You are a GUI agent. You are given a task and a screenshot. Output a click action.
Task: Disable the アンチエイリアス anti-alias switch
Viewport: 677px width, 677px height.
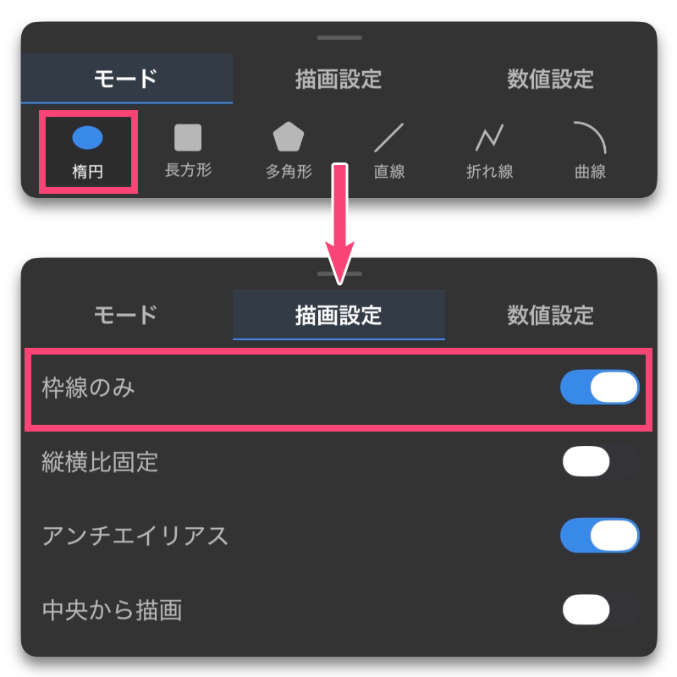600,536
